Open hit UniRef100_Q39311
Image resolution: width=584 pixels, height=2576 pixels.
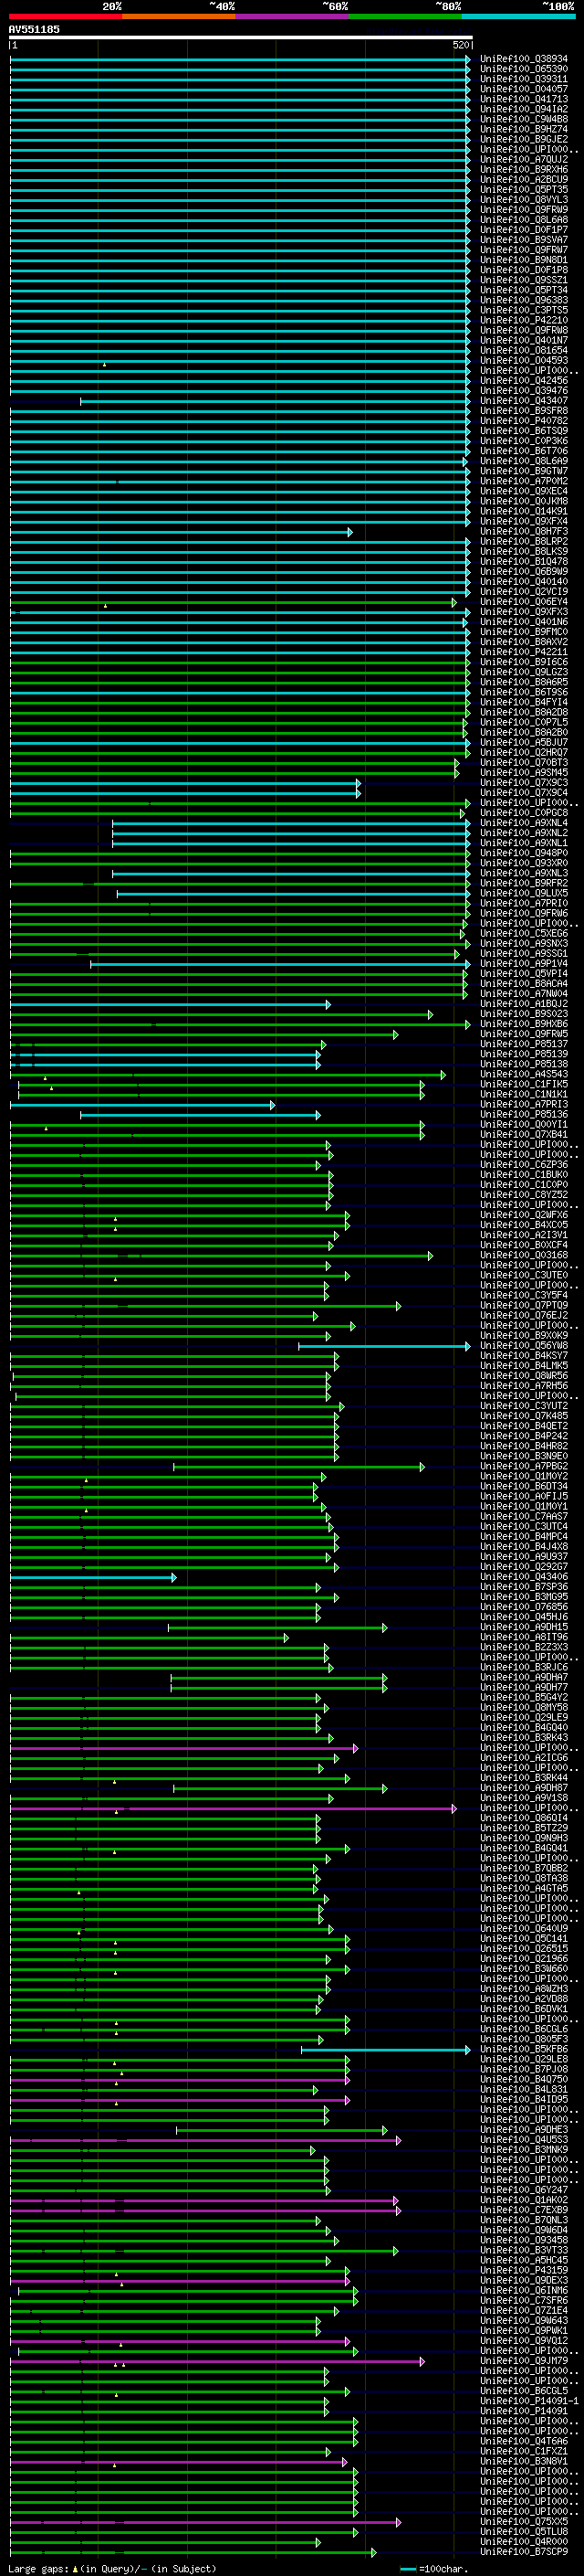(x=523, y=79)
